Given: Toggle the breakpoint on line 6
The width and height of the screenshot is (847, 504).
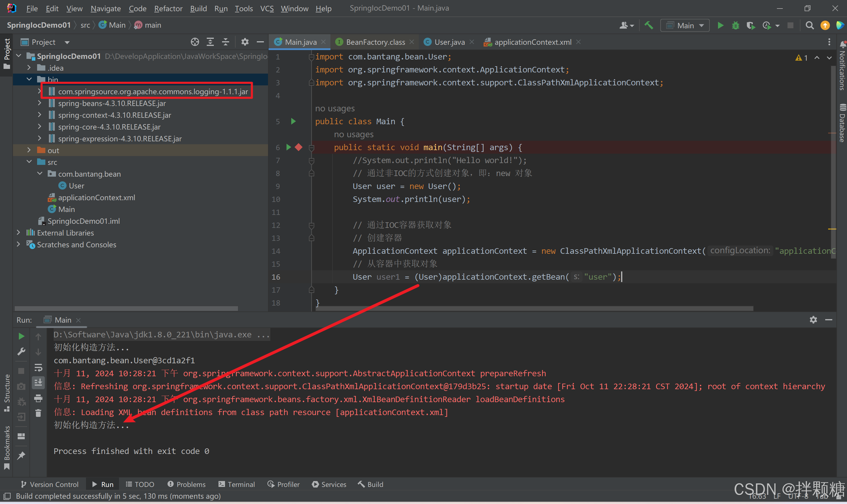Looking at the screenshot, I should [299, 147].
